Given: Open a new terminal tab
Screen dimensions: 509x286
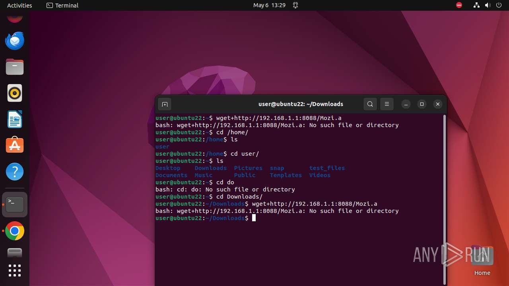Looking at the screenshot, I should (165, 104).
